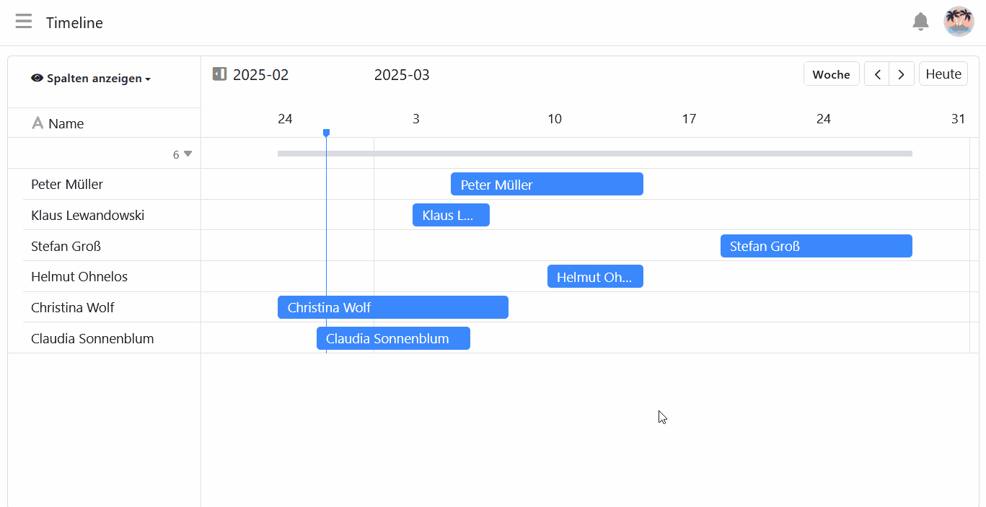Open the notifications bell

920,22
